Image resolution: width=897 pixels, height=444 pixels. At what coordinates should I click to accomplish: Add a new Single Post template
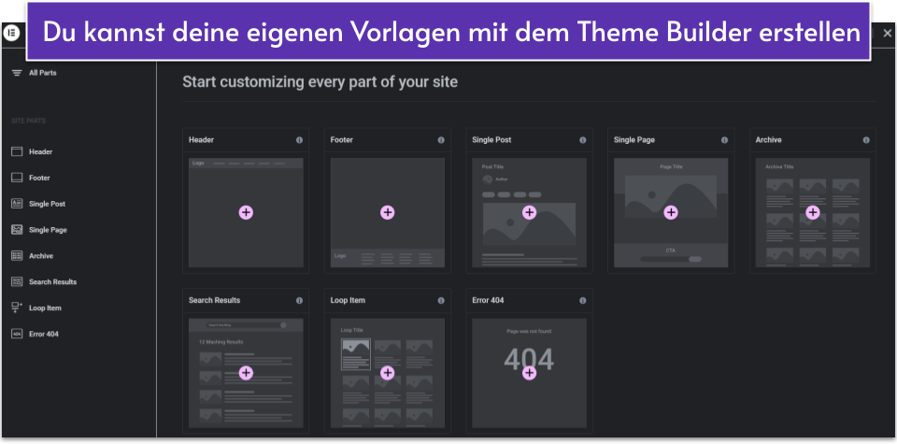pyautogui.click(x=529, y=213)
